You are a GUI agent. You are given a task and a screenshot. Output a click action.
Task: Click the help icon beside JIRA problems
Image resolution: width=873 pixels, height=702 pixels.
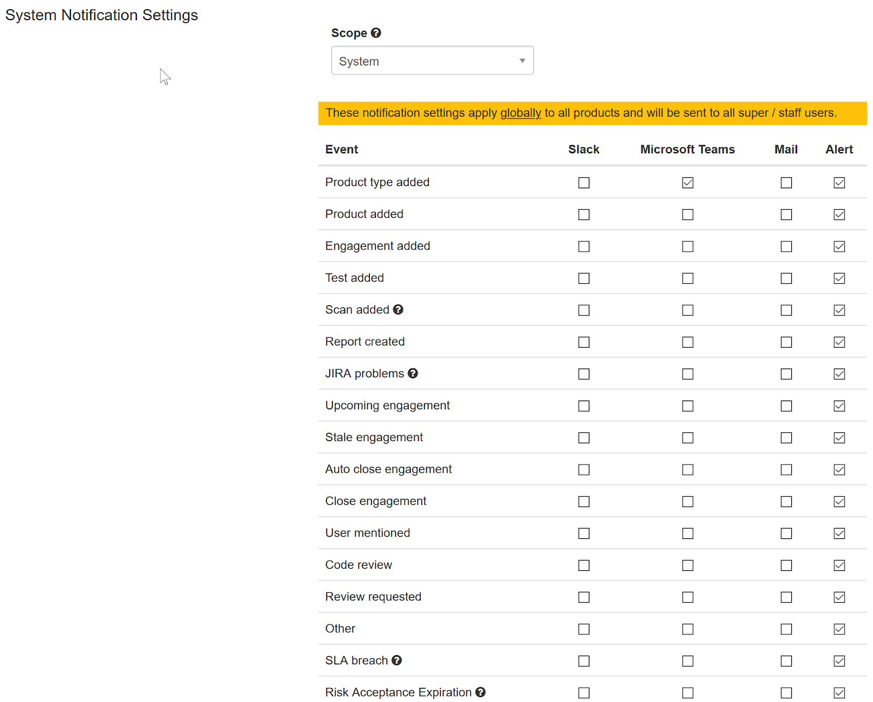click(x=413, y=373)
